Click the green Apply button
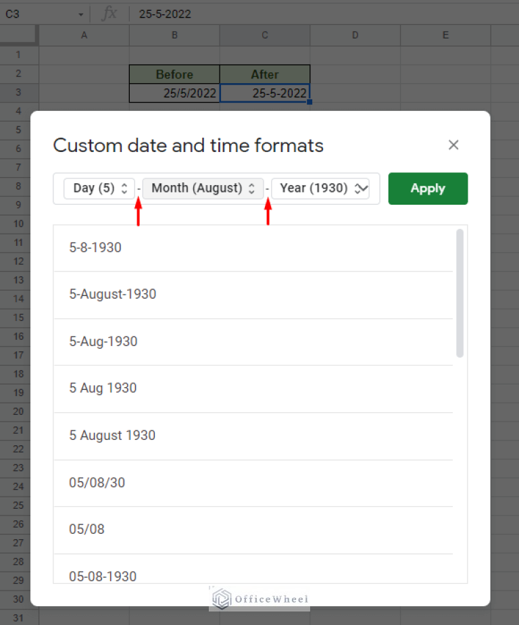This screenshot has width=519, height=625. (428, 189)
